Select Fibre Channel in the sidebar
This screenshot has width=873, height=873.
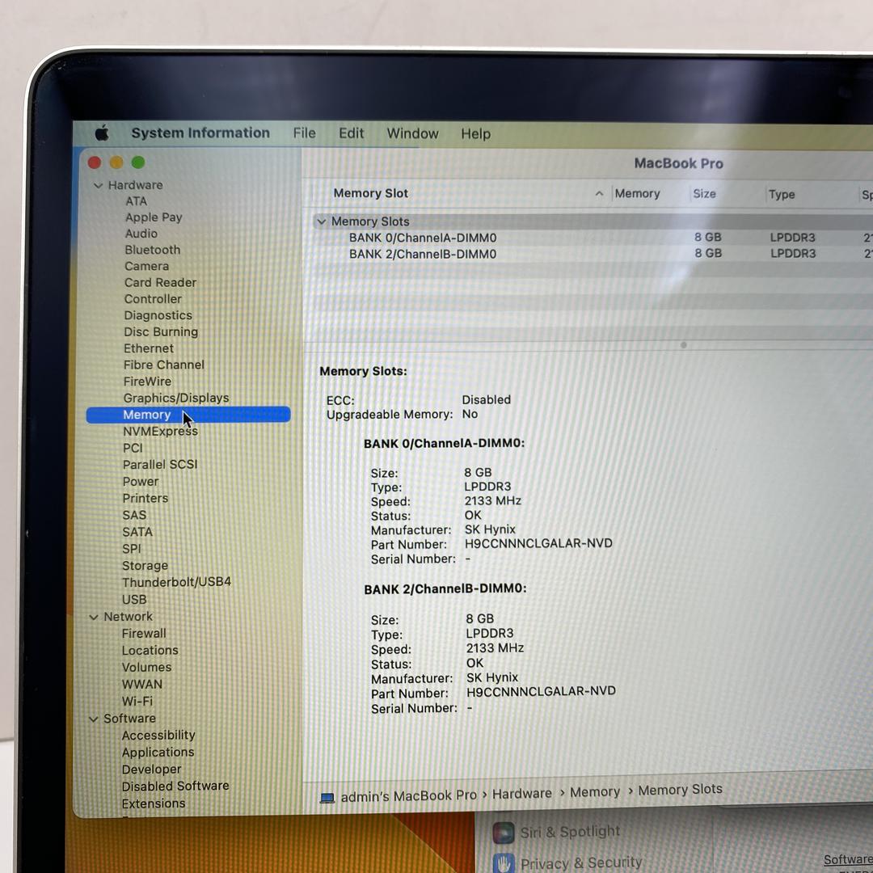point(164,365)
